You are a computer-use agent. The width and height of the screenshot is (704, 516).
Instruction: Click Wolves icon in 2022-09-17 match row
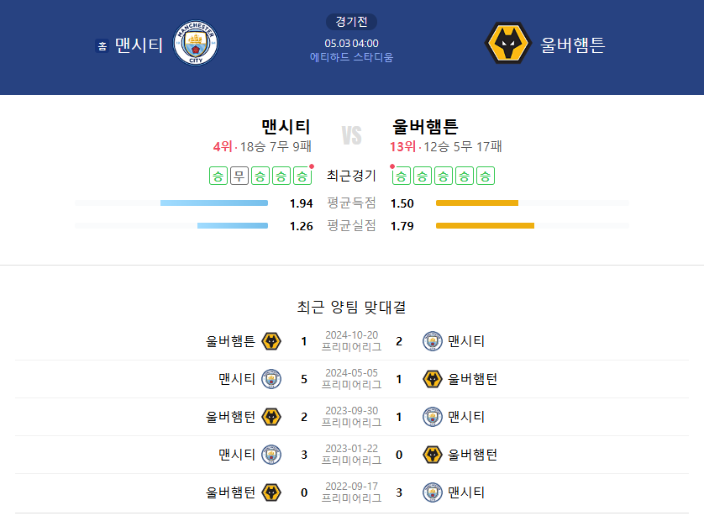tap(271, 492)
